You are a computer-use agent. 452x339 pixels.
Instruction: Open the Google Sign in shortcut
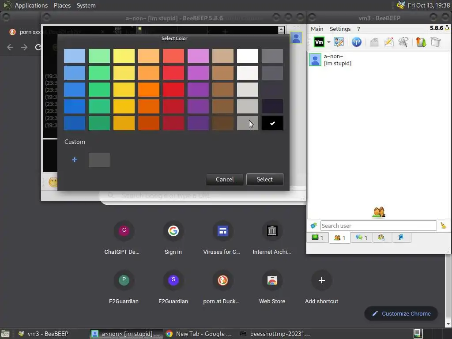(x=173, y=238)
